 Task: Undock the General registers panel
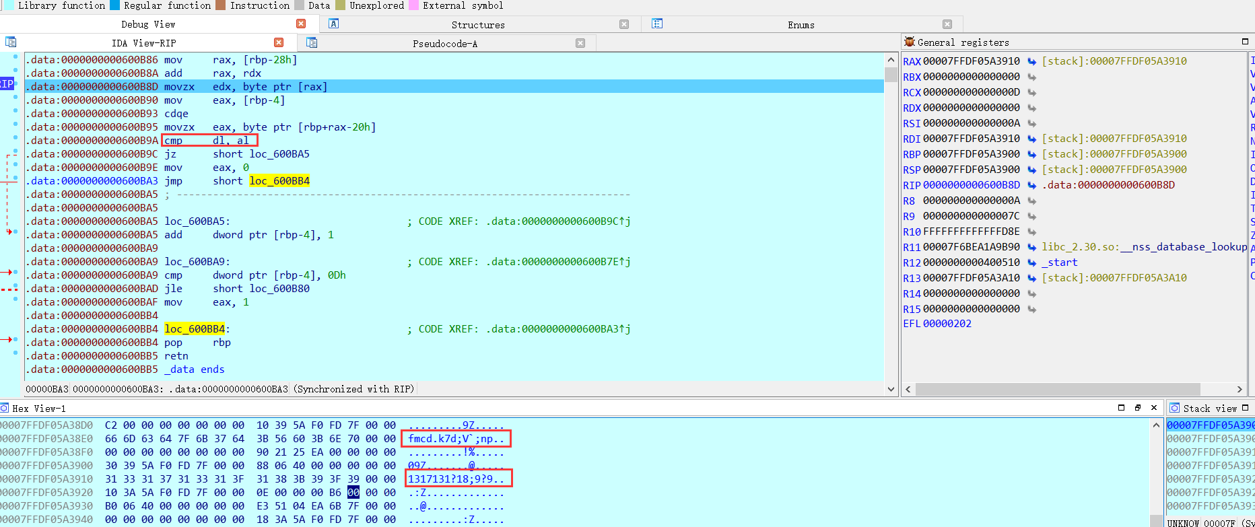[x=1245, y=42]
